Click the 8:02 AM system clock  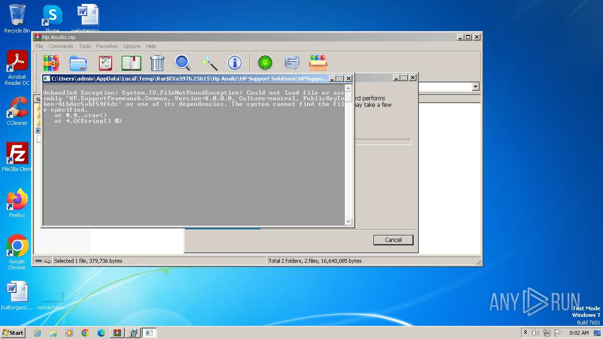tap(579, 333)
